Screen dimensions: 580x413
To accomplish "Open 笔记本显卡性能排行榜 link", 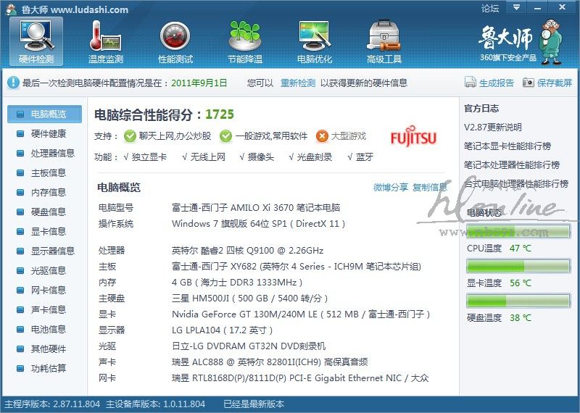I will (x=507, y=146).
